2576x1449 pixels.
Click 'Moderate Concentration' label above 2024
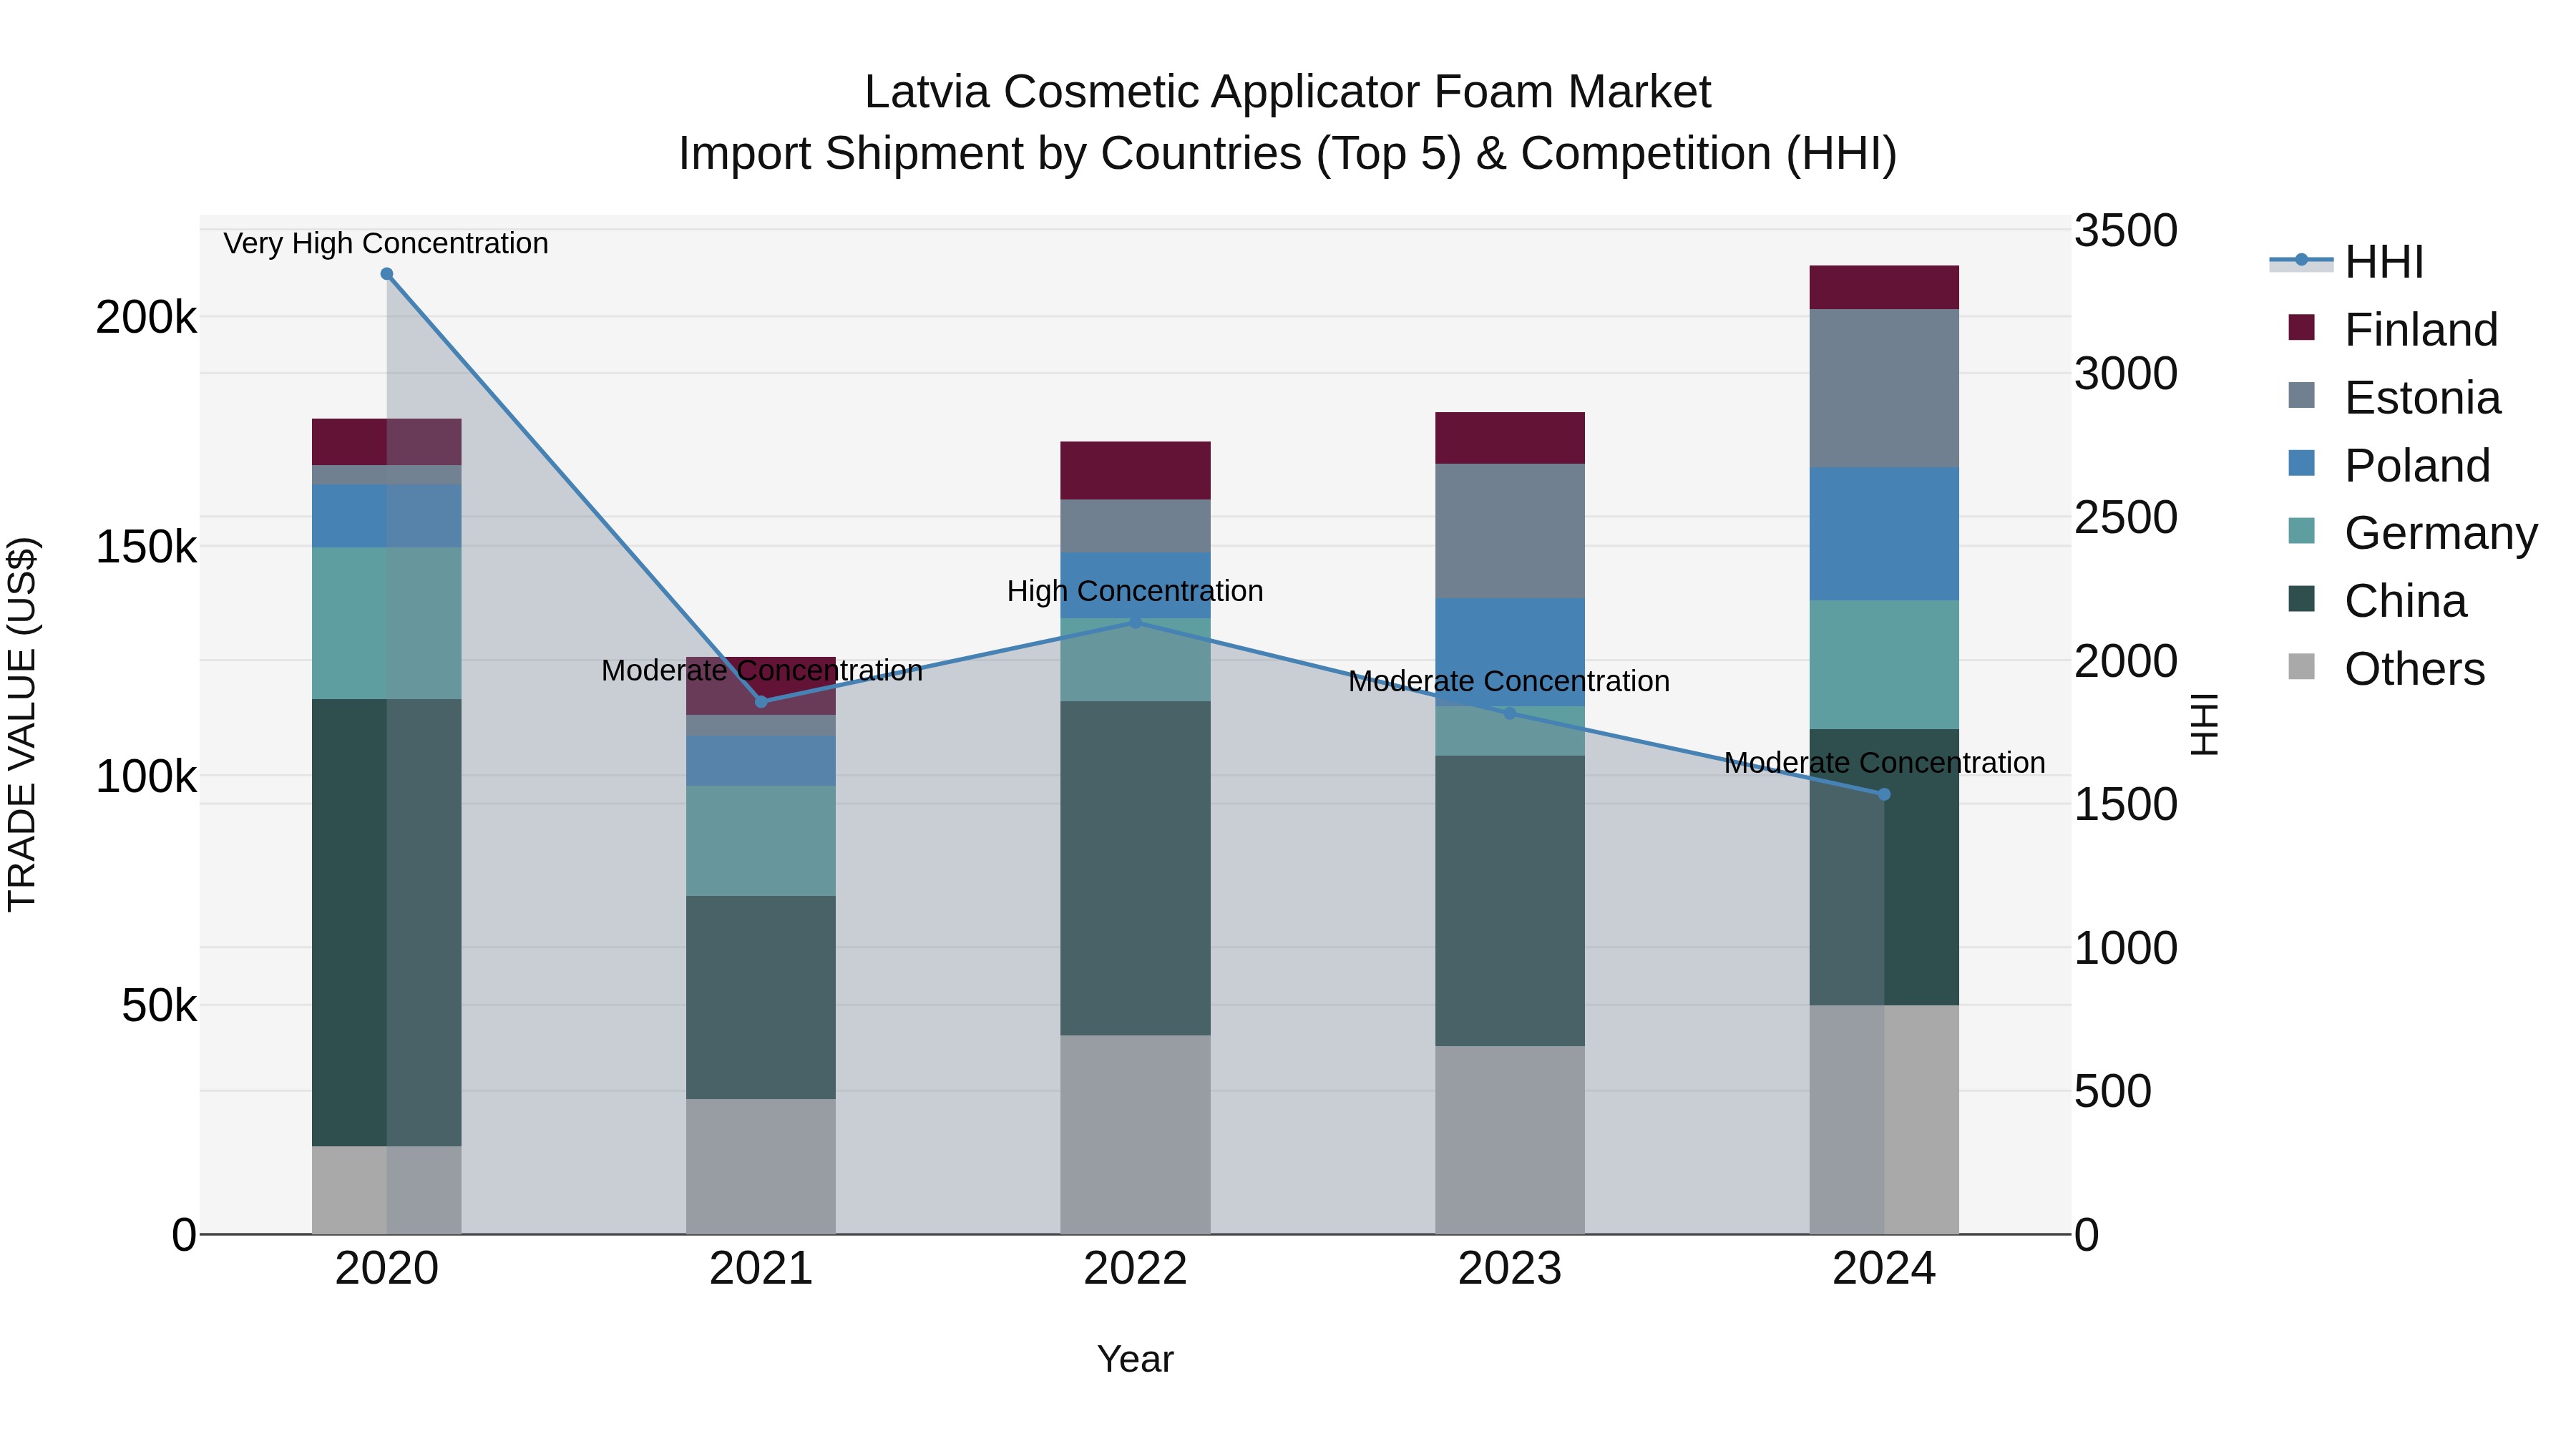1884,763
